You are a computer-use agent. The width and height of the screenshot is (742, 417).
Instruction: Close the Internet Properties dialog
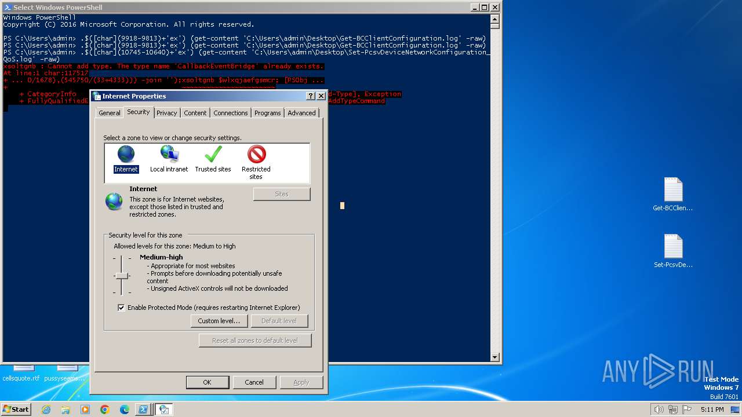click(321, 96)
